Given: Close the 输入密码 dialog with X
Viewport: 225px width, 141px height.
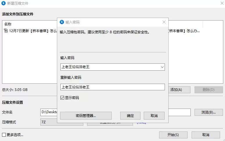Looking at the screenshot, I should [164, 22].
